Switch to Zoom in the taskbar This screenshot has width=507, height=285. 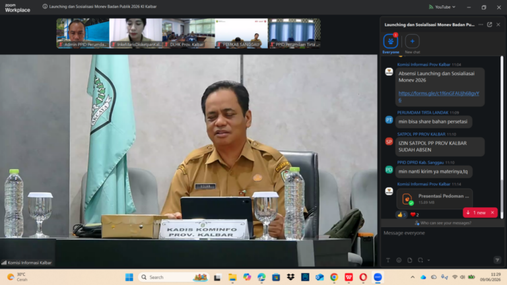coord(378,277)
